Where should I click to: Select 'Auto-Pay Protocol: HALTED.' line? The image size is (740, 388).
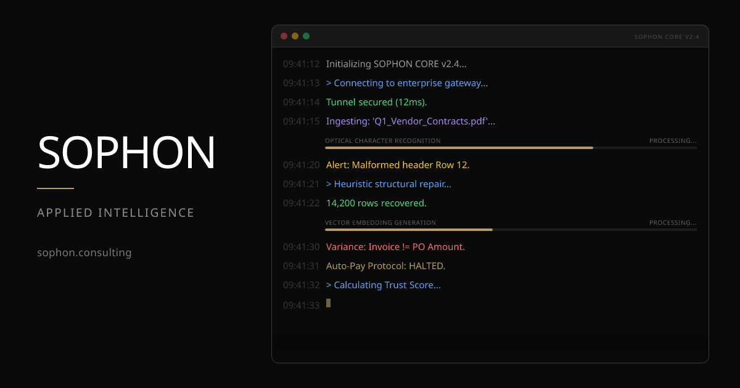385,266
